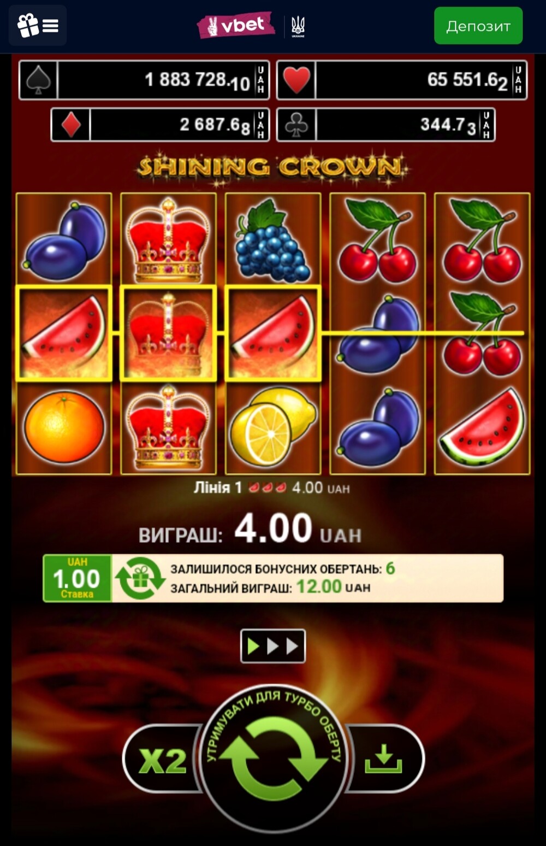The width and height of the screenshot is (546, 846).
Task: Open the 1.00 UAH Ставка bet selector
Action: pyautogui.click(x=77, y=578)
